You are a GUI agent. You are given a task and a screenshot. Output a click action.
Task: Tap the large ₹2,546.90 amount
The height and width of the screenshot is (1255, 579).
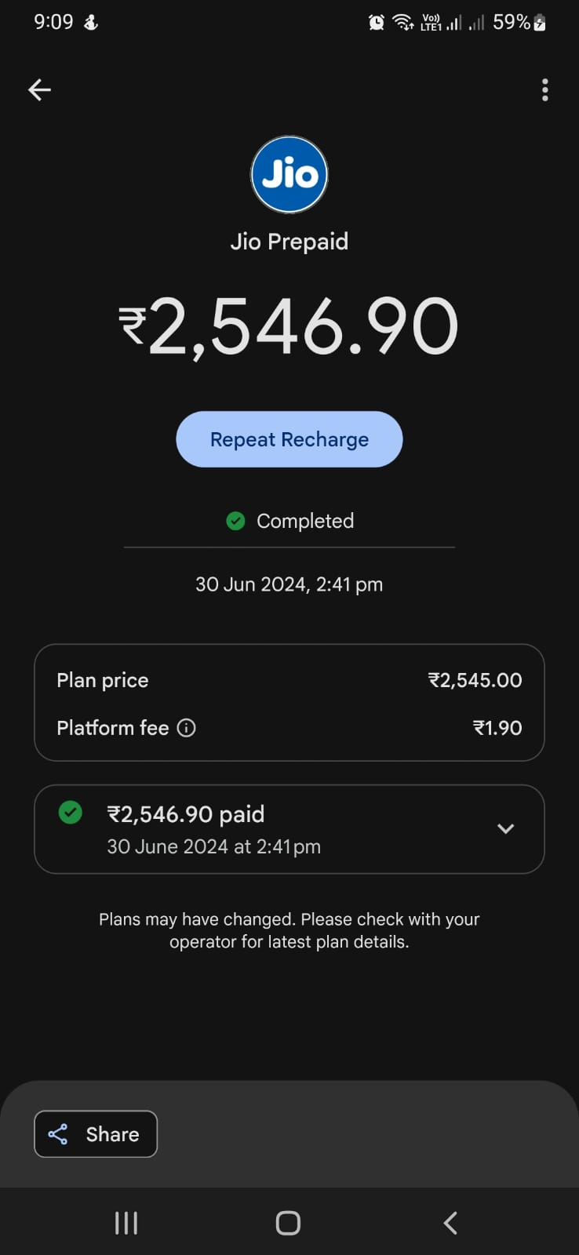[289, 327]
